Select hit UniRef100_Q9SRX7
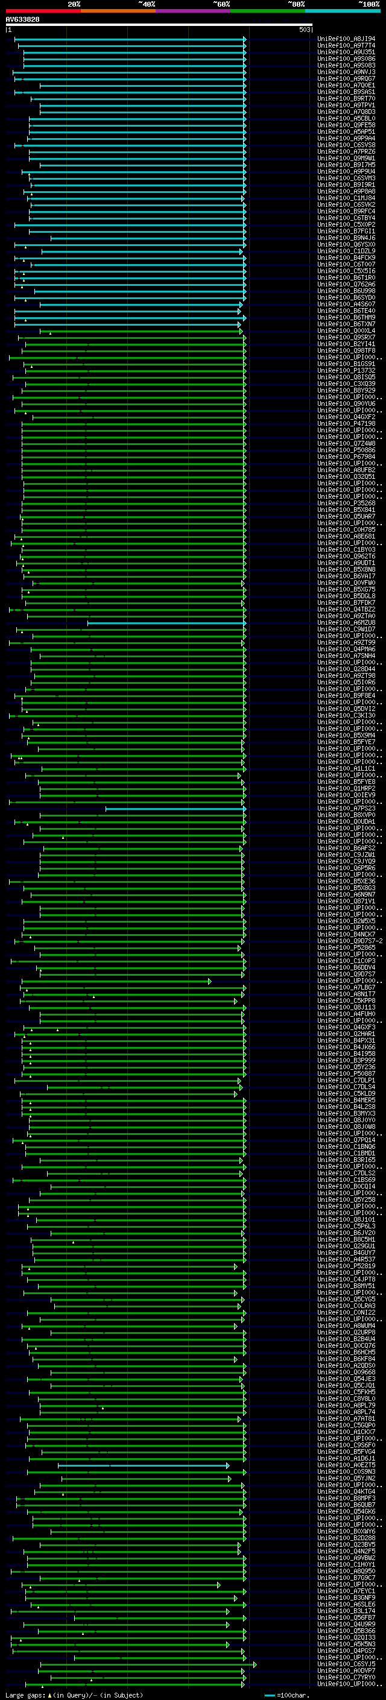This screenshot has height=1700, width=386. click(346, 337)
